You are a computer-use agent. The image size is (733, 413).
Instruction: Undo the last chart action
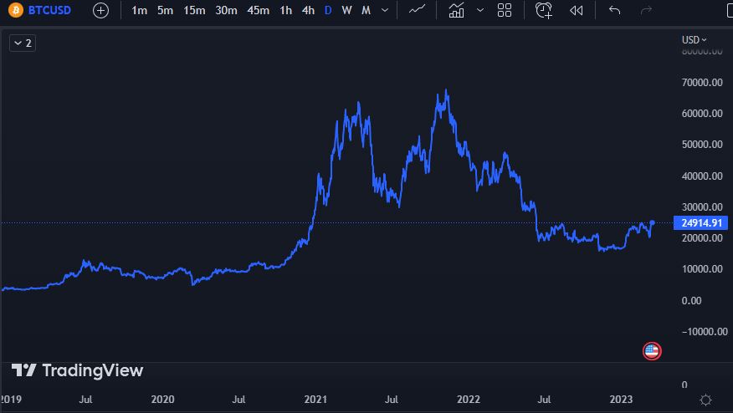tap(615, 10)
